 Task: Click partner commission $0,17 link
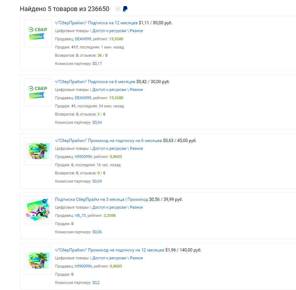(97, 63)
